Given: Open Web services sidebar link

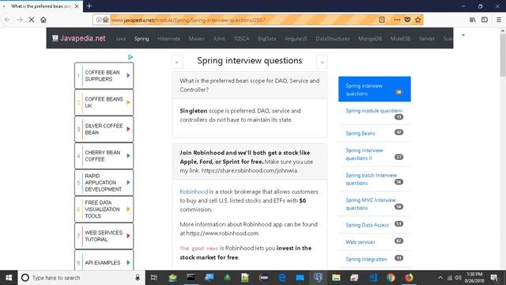Looking at the screenshot, I should coord(361,241).
